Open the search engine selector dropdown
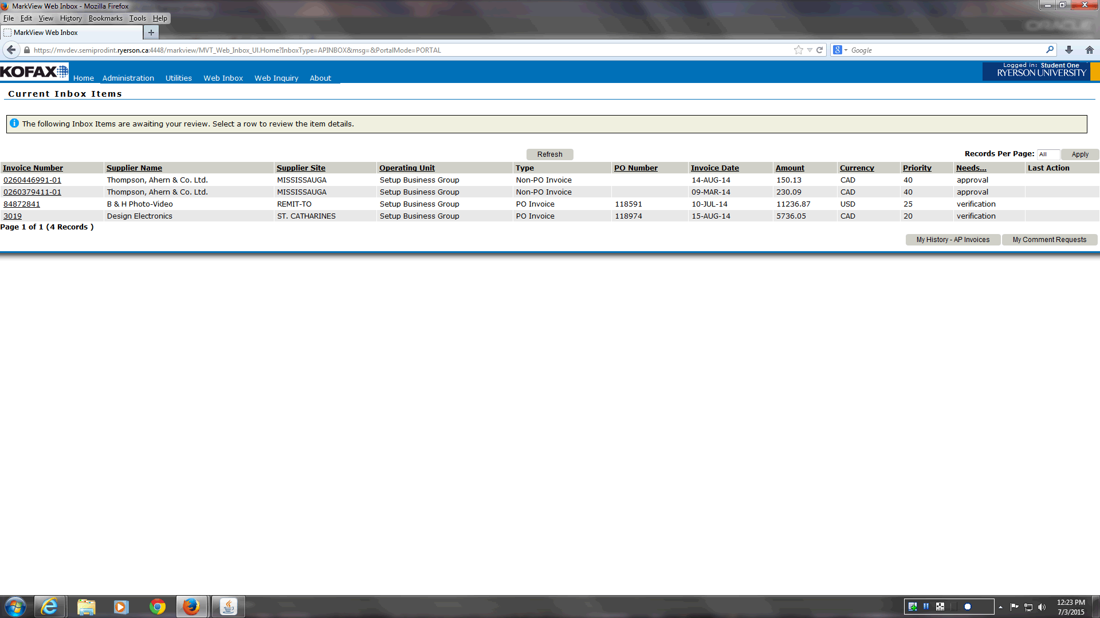The image size is (1100, 618). [840, 50]
